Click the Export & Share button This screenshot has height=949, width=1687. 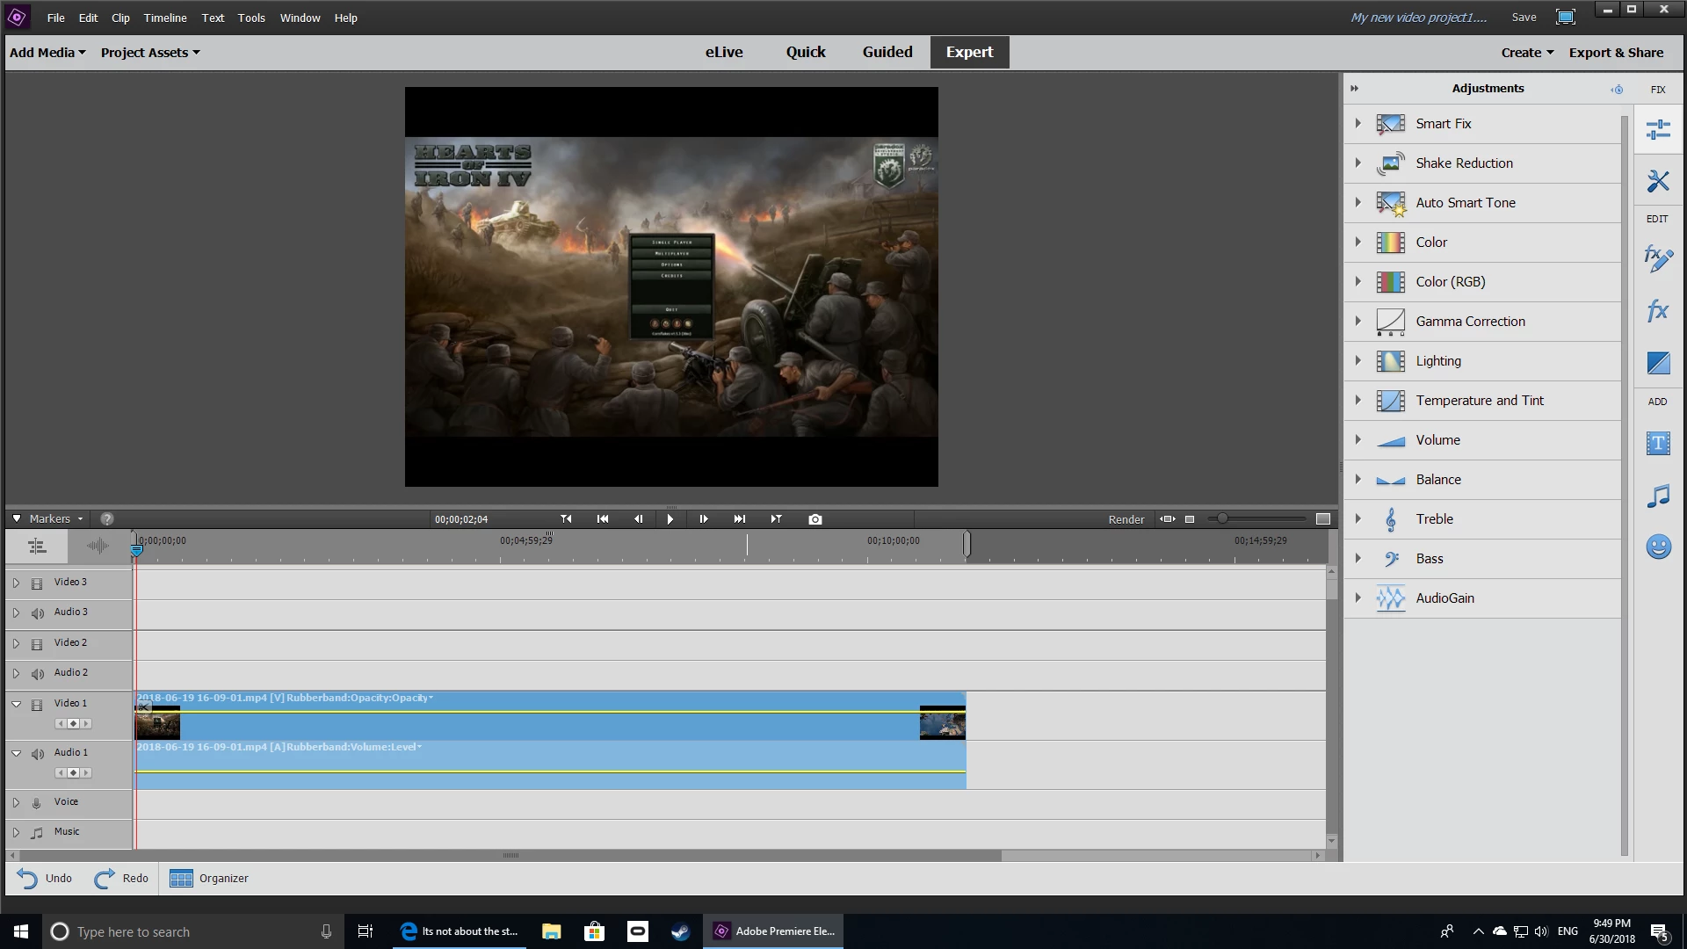pyautogui.click(x=1616, y=53)
